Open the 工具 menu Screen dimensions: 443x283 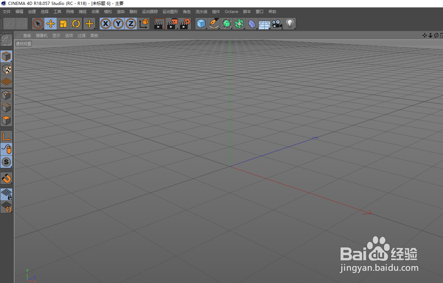[57, 12]
